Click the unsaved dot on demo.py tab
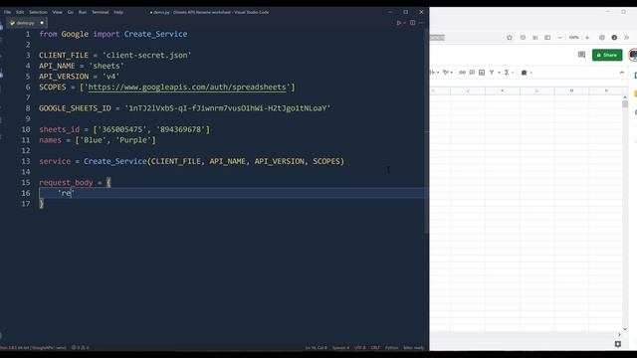This screenshot has width=637, height=358. [42, 23]
